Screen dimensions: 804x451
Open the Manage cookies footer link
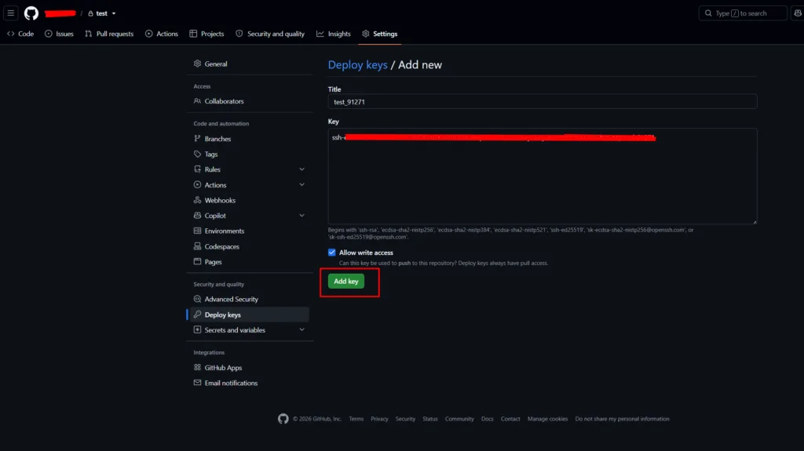coord(547,419)
